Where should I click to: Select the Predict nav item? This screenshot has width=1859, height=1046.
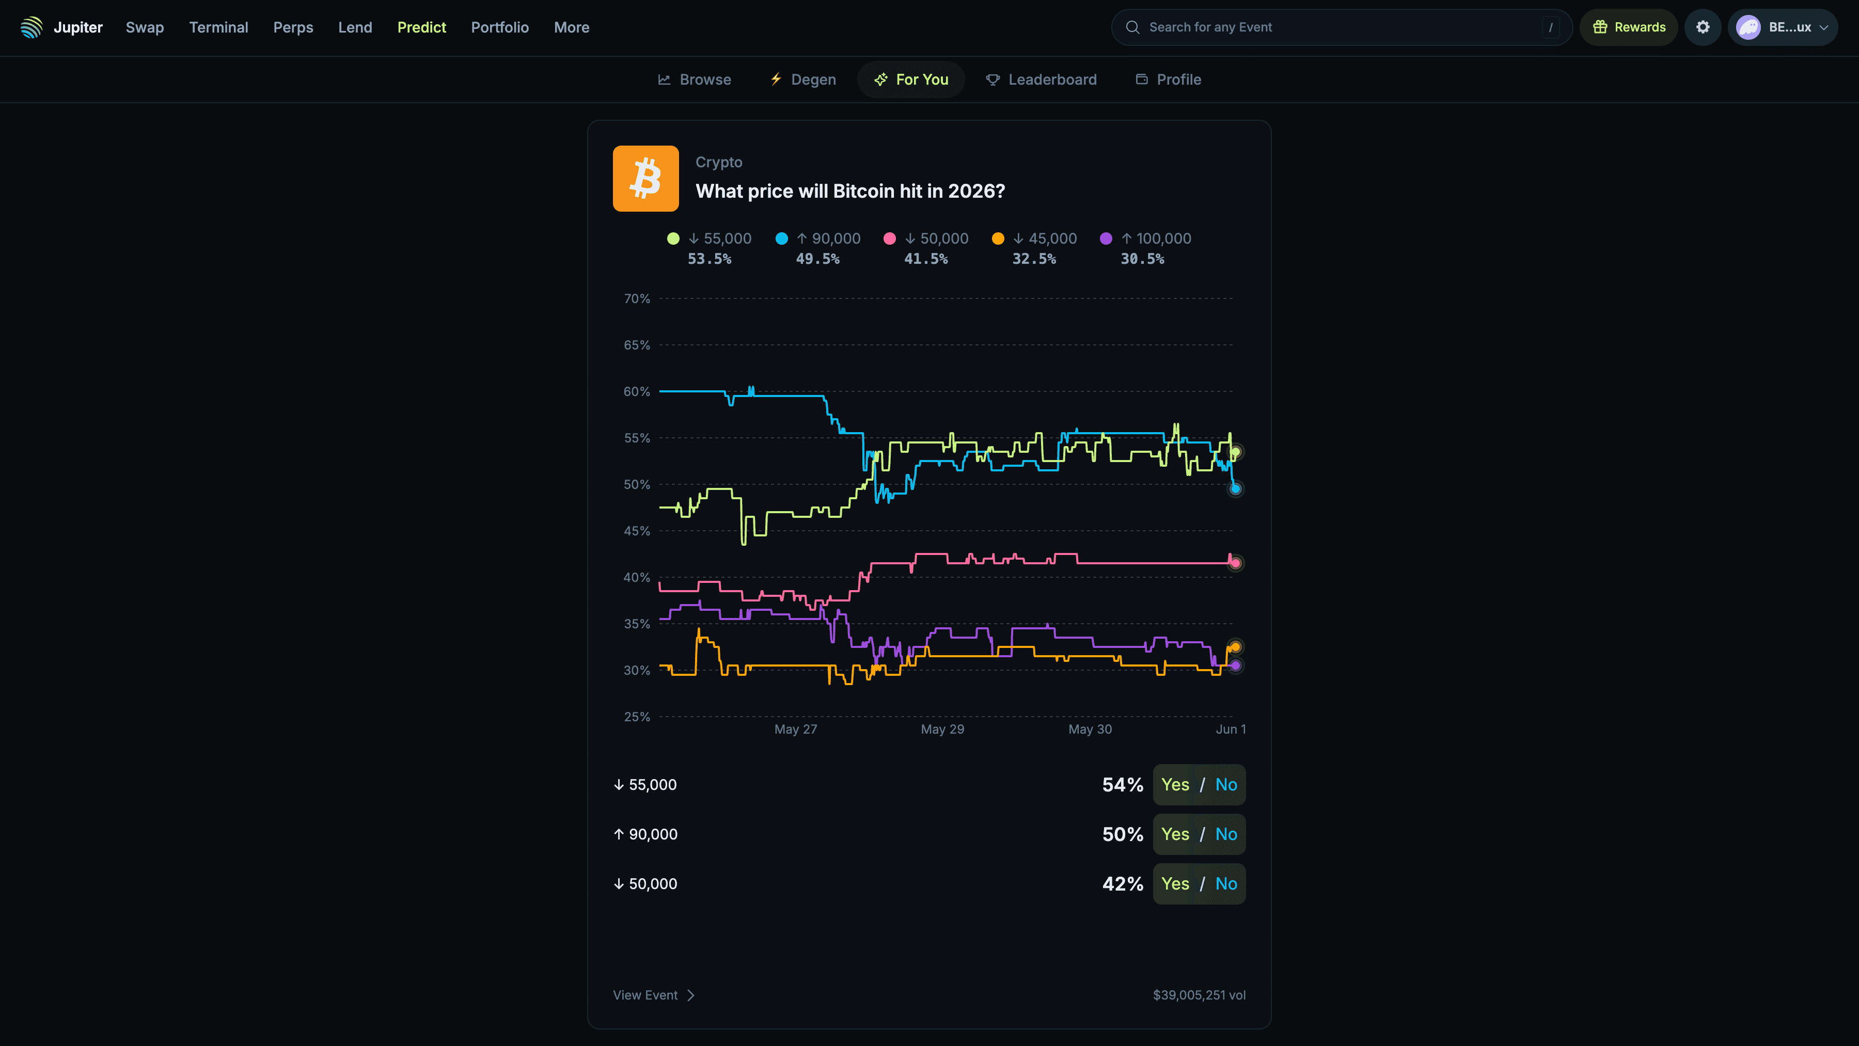pyautogui.click(x=421, y=27)
